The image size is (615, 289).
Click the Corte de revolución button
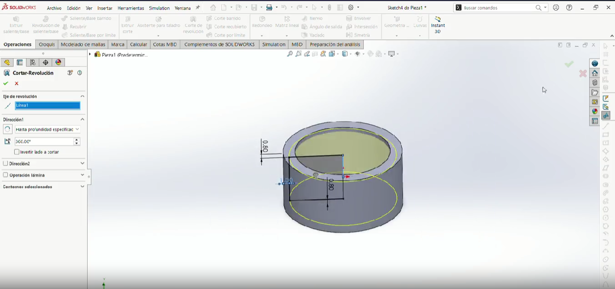[193, 25]
